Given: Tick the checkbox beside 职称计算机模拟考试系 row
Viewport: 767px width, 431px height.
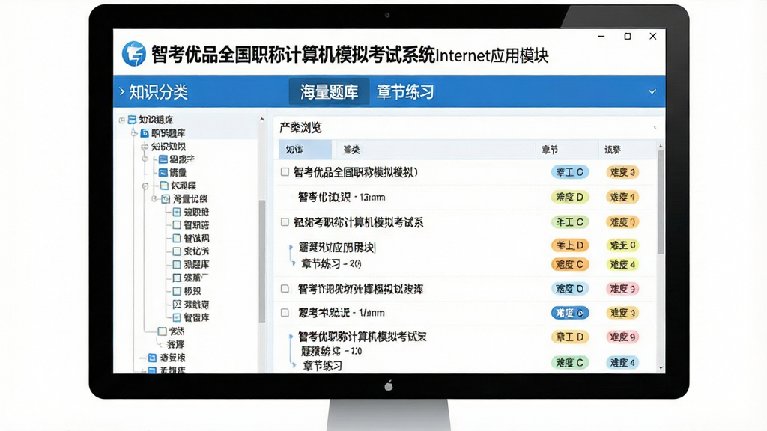Looking at the screenshot, I should pyautogui.click(x=285, y=222).
